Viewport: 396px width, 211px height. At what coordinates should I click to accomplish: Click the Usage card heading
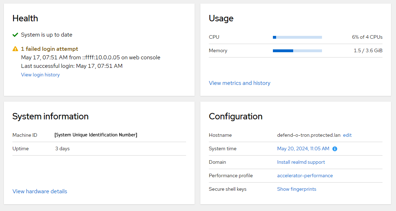[221, 18]
